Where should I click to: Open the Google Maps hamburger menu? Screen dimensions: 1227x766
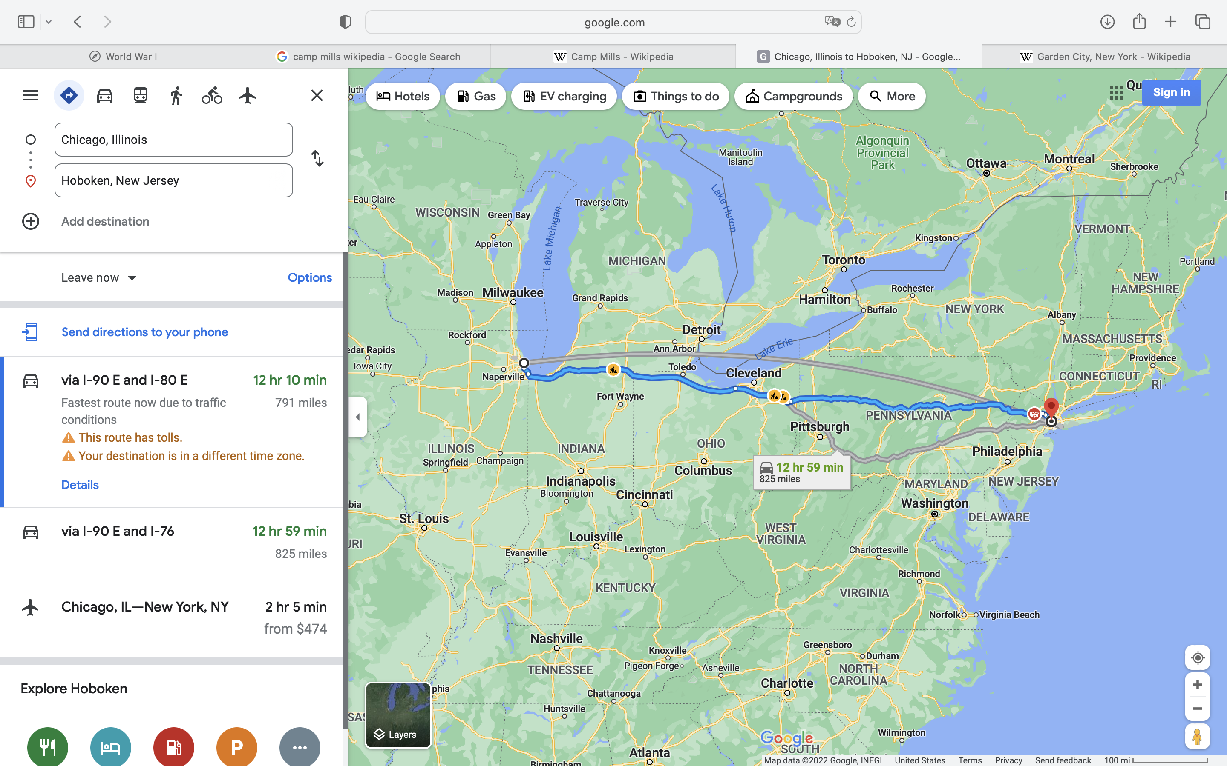[x=30, y=95]
